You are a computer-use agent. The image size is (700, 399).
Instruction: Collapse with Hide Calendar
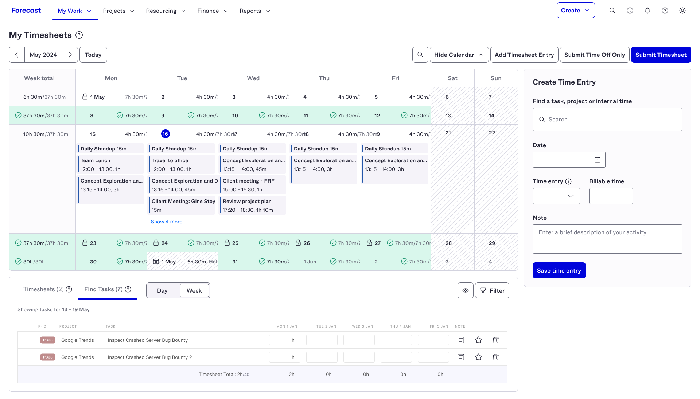459,55
